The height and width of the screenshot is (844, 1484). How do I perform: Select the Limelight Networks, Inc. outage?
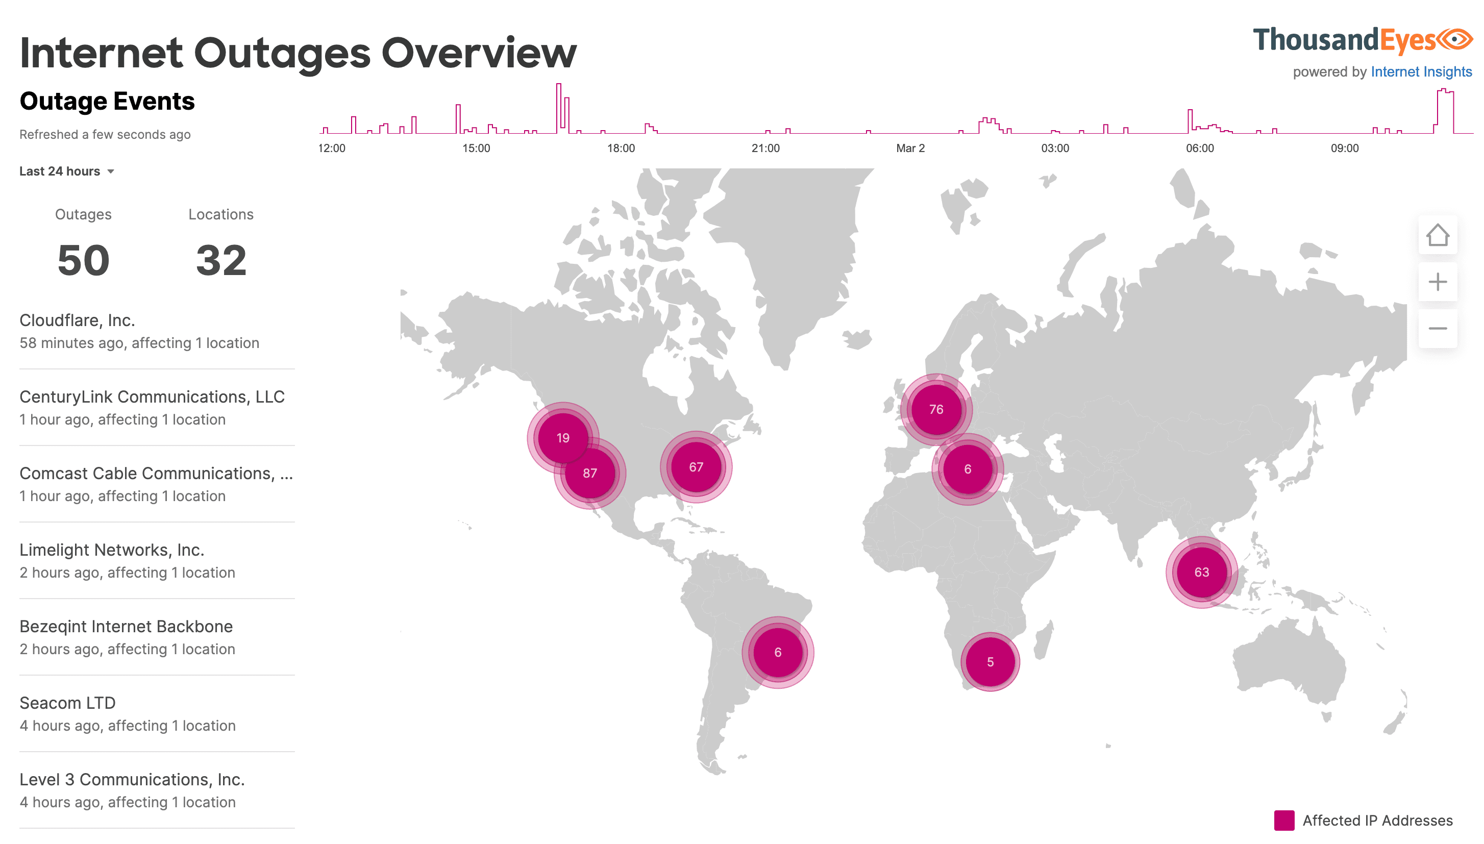click(x=157, y=561)
